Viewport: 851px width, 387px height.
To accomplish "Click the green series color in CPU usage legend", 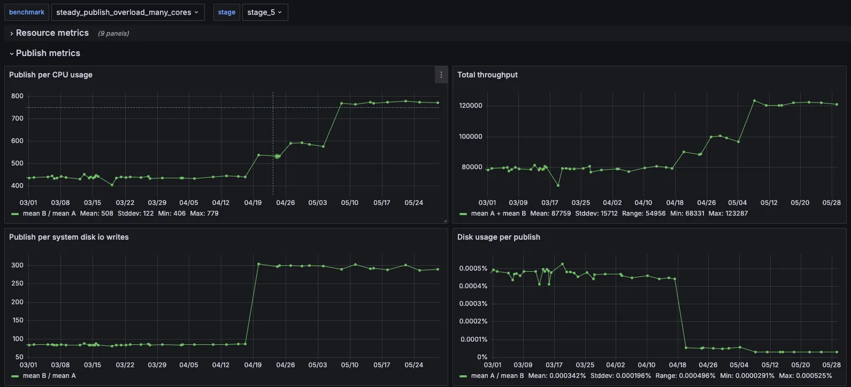I will click(15, 214).
